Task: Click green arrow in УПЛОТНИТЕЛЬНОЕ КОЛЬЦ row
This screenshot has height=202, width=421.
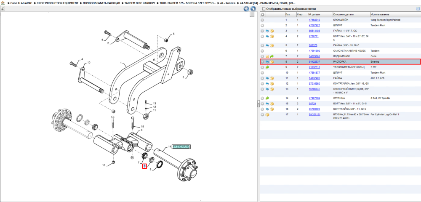Action: point(267,67)
